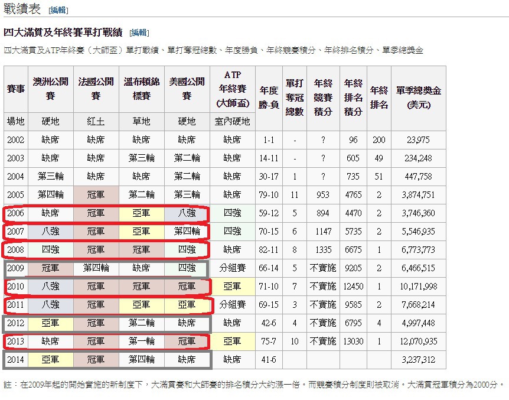Click the ATP年終賽(大師盃) column header
This screenshot has width=509, height=400.
tap(233, 89)
